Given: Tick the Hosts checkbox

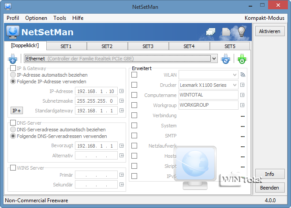Looking at the screenshot, I should (134, 156).
